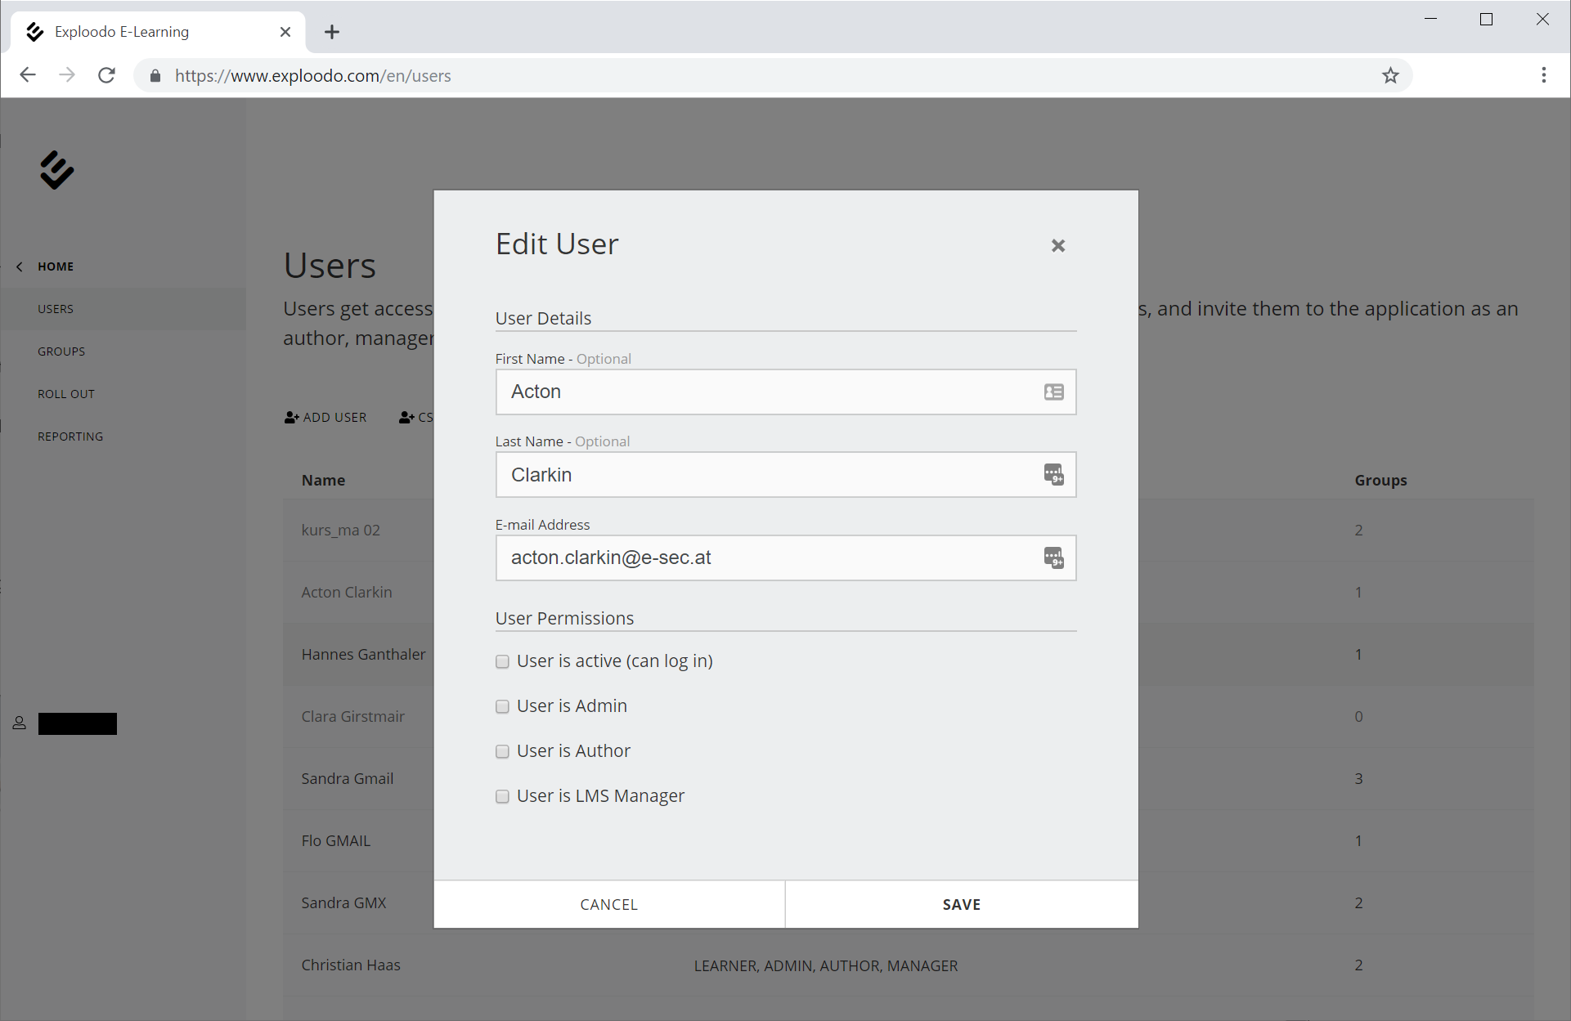The height and width of the screenshot is (1021, 1571).
Task: Click the autofill icon in E-mail Address field
Action: pyautogui.click(x=1053, y=558)
